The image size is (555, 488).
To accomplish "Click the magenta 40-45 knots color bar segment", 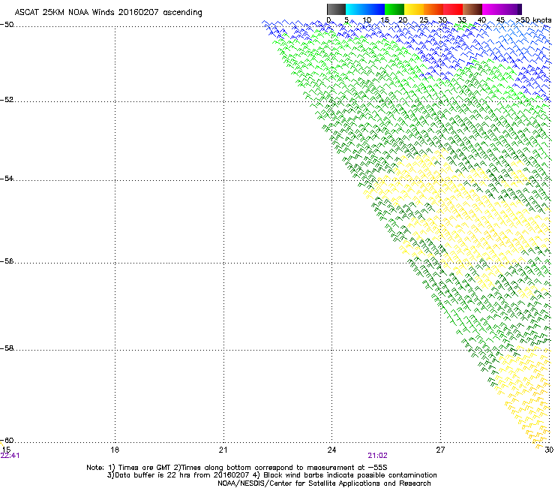I will [492, 9].
